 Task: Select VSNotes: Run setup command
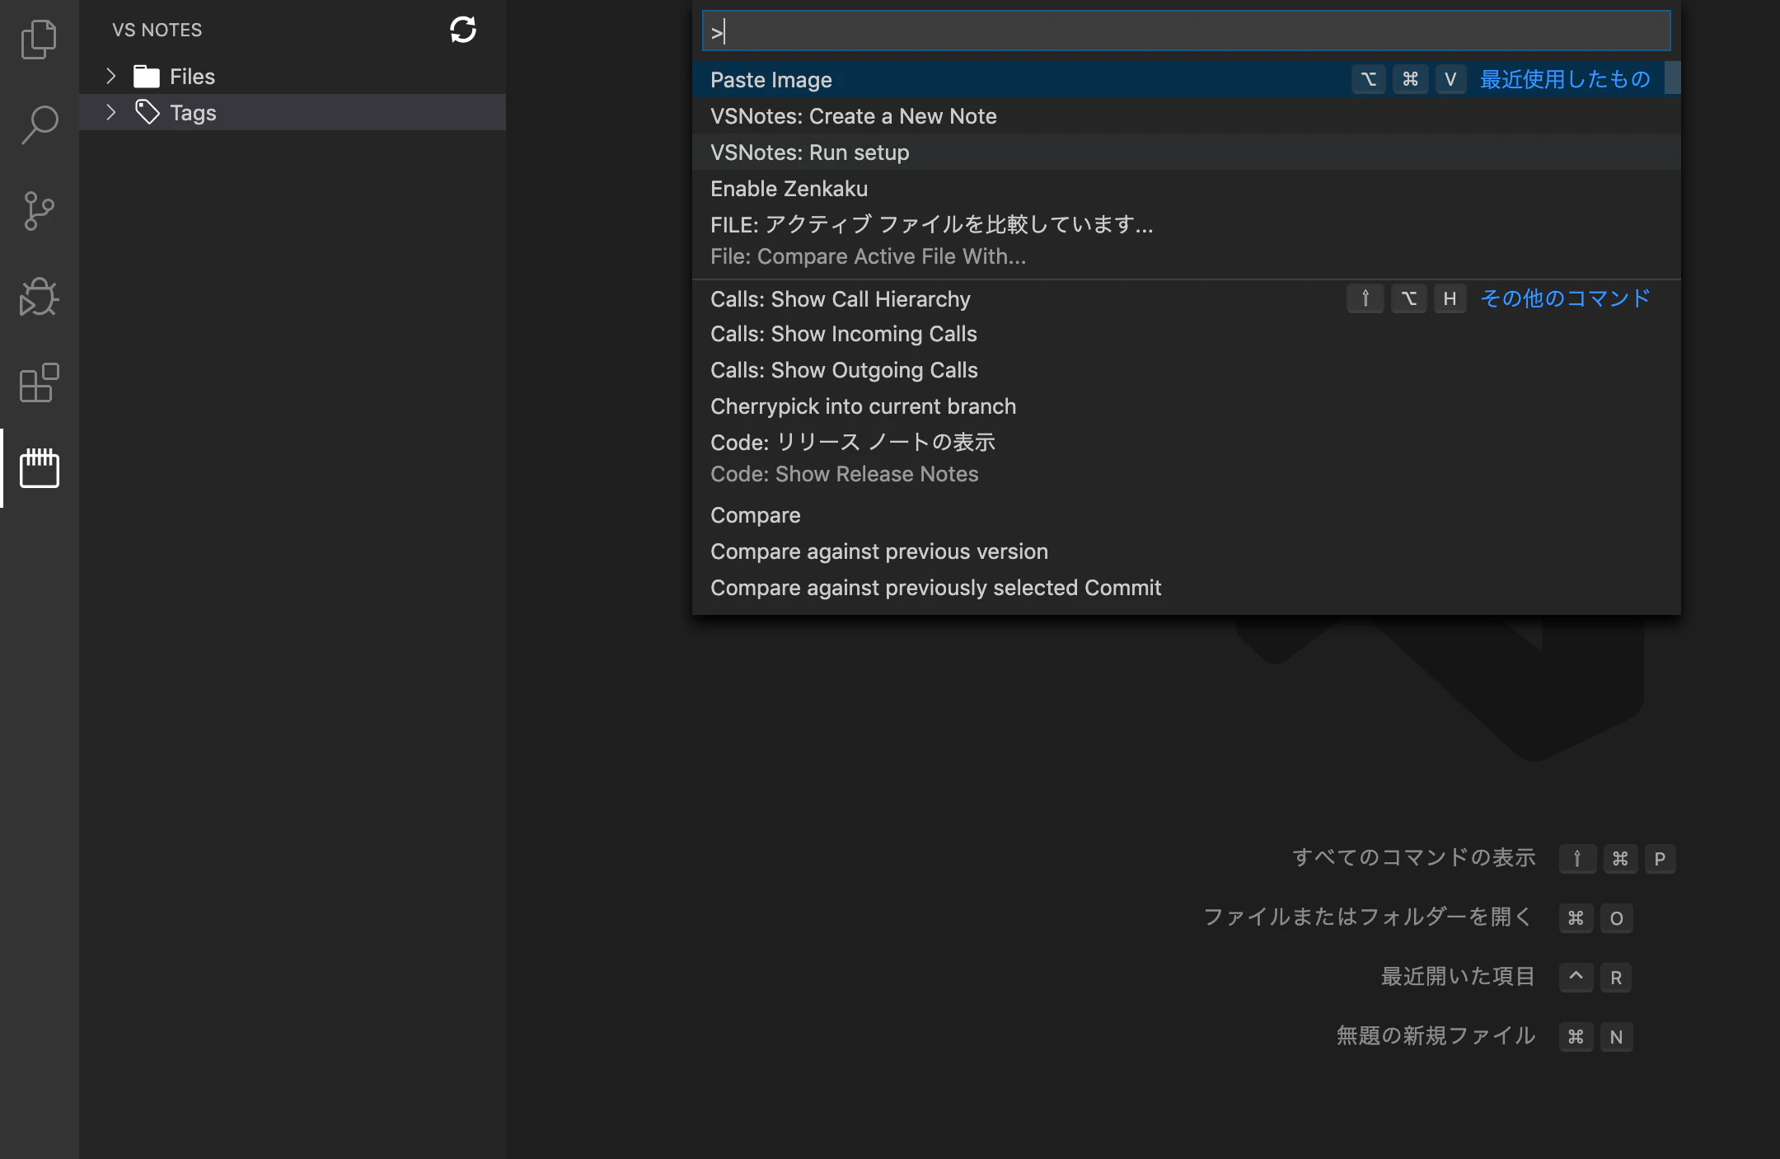[x=809, y=152]
